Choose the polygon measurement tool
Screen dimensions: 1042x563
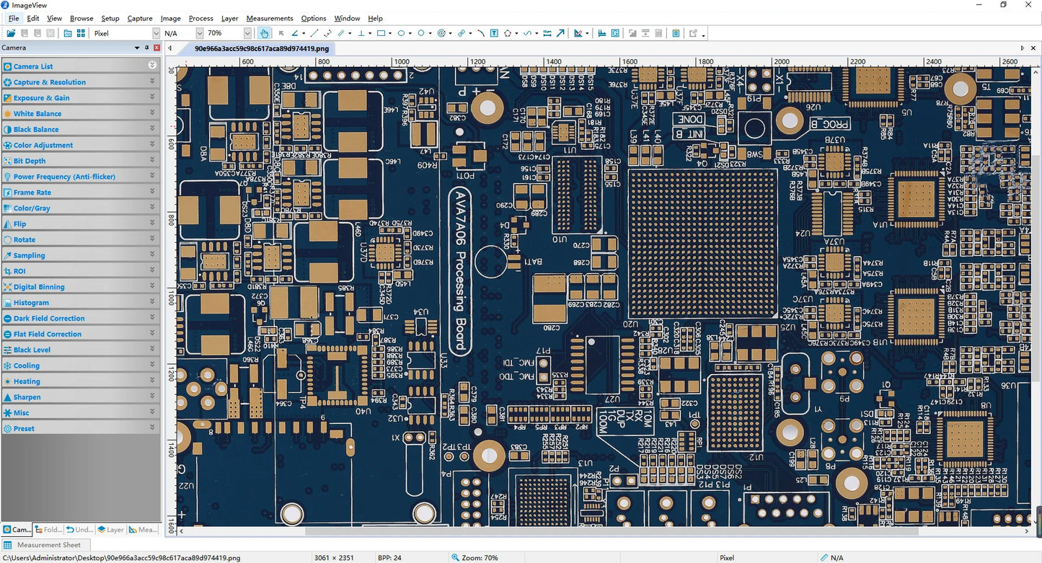point(508,33)
